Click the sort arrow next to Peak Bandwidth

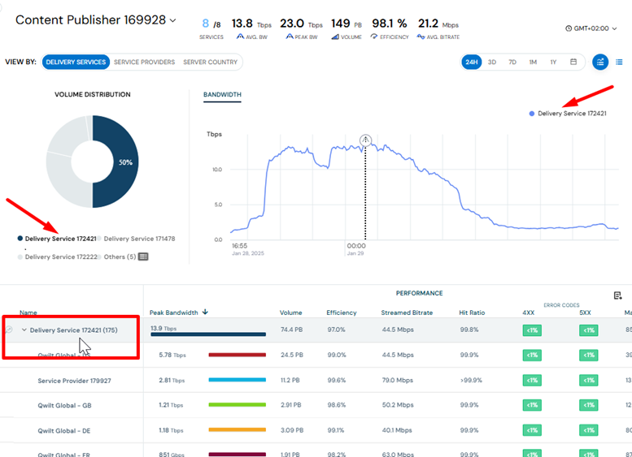(x=205, y=312)
